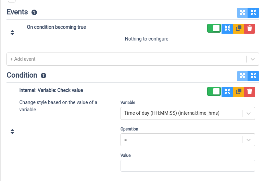This screenshot has height=181, width=264.
Task: Expand all items in Events section
Action: pos(242,13)
